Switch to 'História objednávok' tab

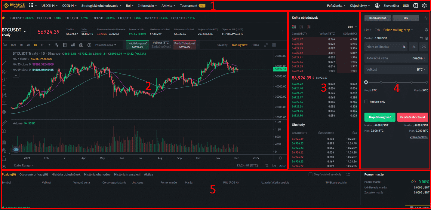click(66, 175)
